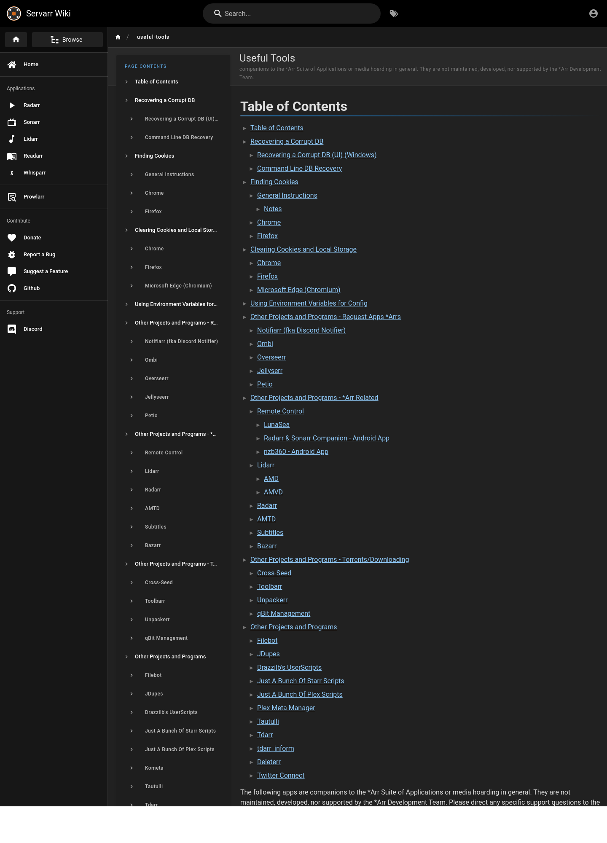Open the Notes link under General Instructions
This screenshot has width=607, height=843.
pos(273,209)
